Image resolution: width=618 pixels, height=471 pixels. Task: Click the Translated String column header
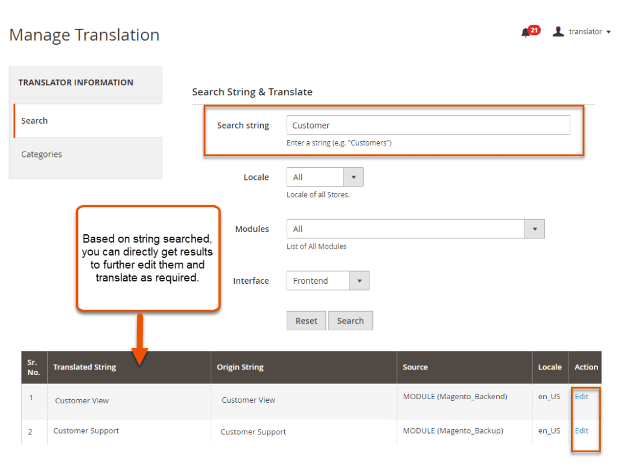pos(84,367)
